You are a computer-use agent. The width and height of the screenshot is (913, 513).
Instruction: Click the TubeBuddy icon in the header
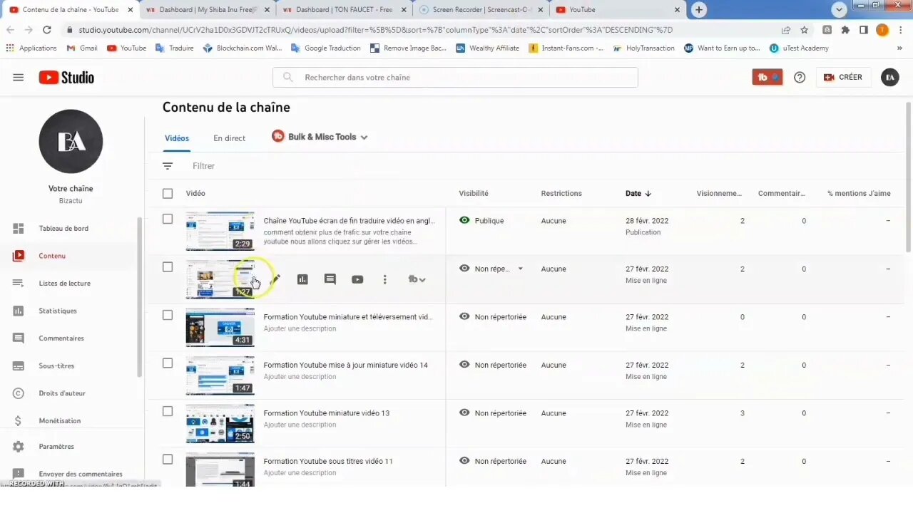767,78
